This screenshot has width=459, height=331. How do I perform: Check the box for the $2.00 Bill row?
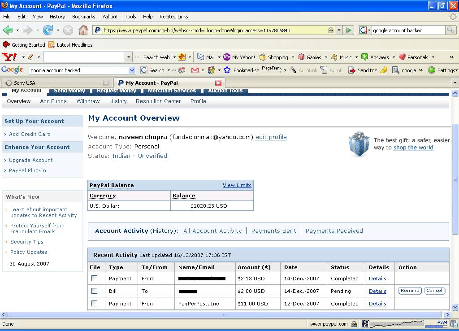[94, 291]
